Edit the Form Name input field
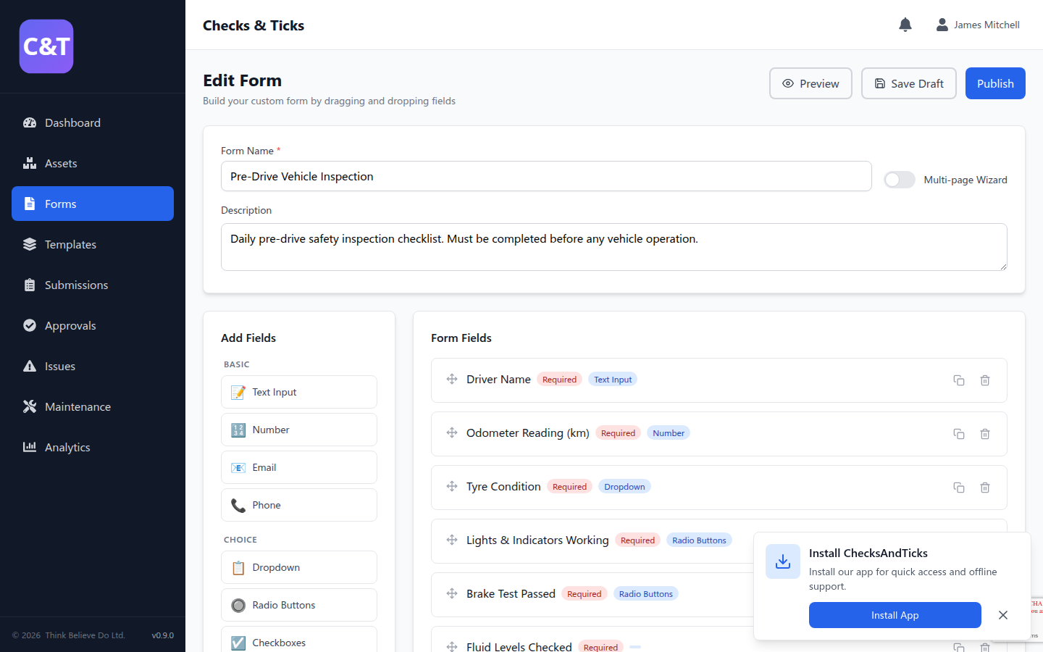Screen dimensions: 1043x652 pos(546,176)
